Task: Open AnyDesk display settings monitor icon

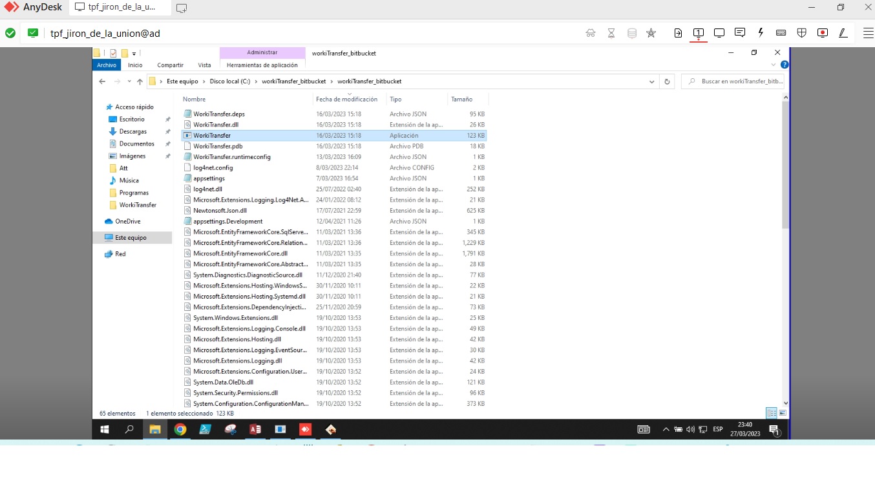Action: [719, 33]
